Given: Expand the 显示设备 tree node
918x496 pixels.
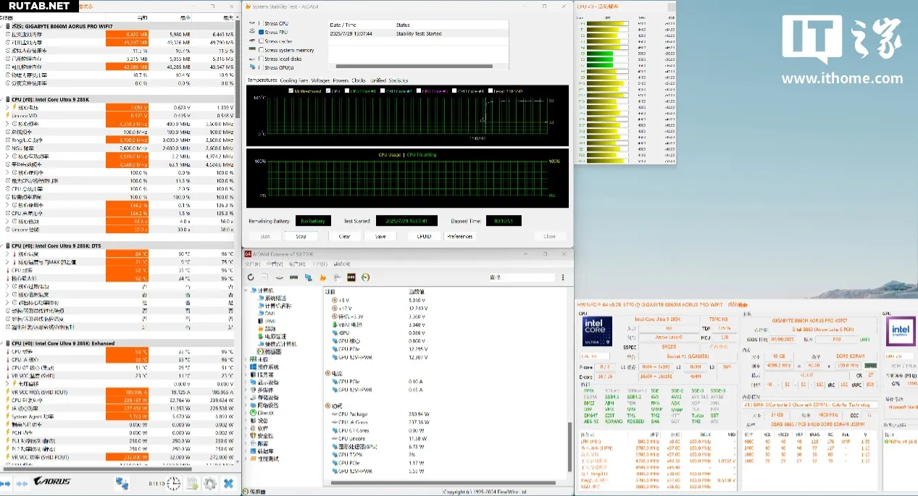Looking at the screenshot, I should [x=247, y=382].
